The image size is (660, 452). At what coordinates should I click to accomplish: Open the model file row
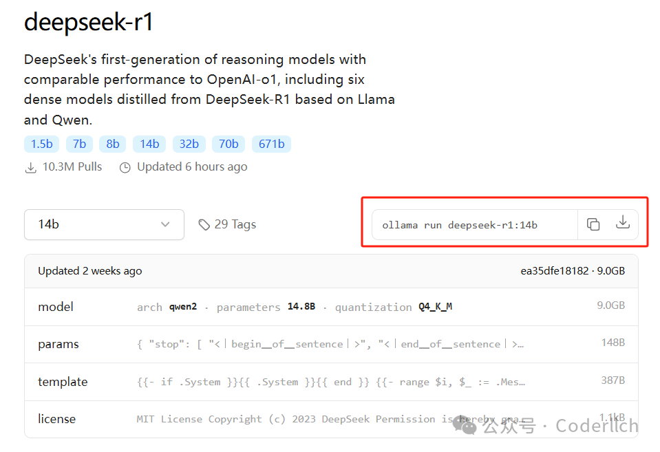(x=331, y=307)
